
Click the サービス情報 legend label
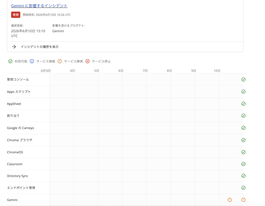point(46,61)
